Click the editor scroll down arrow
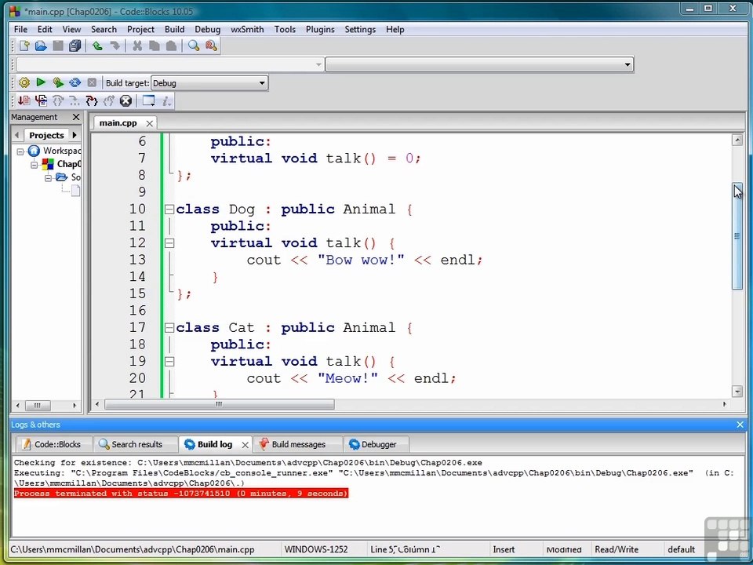The image size is (753, 565). coord(737,392)
